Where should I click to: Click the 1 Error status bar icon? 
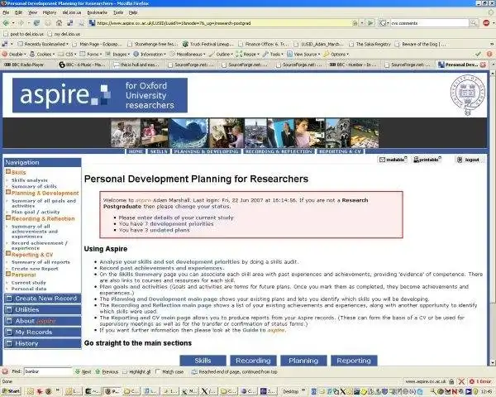coord(472,381)
